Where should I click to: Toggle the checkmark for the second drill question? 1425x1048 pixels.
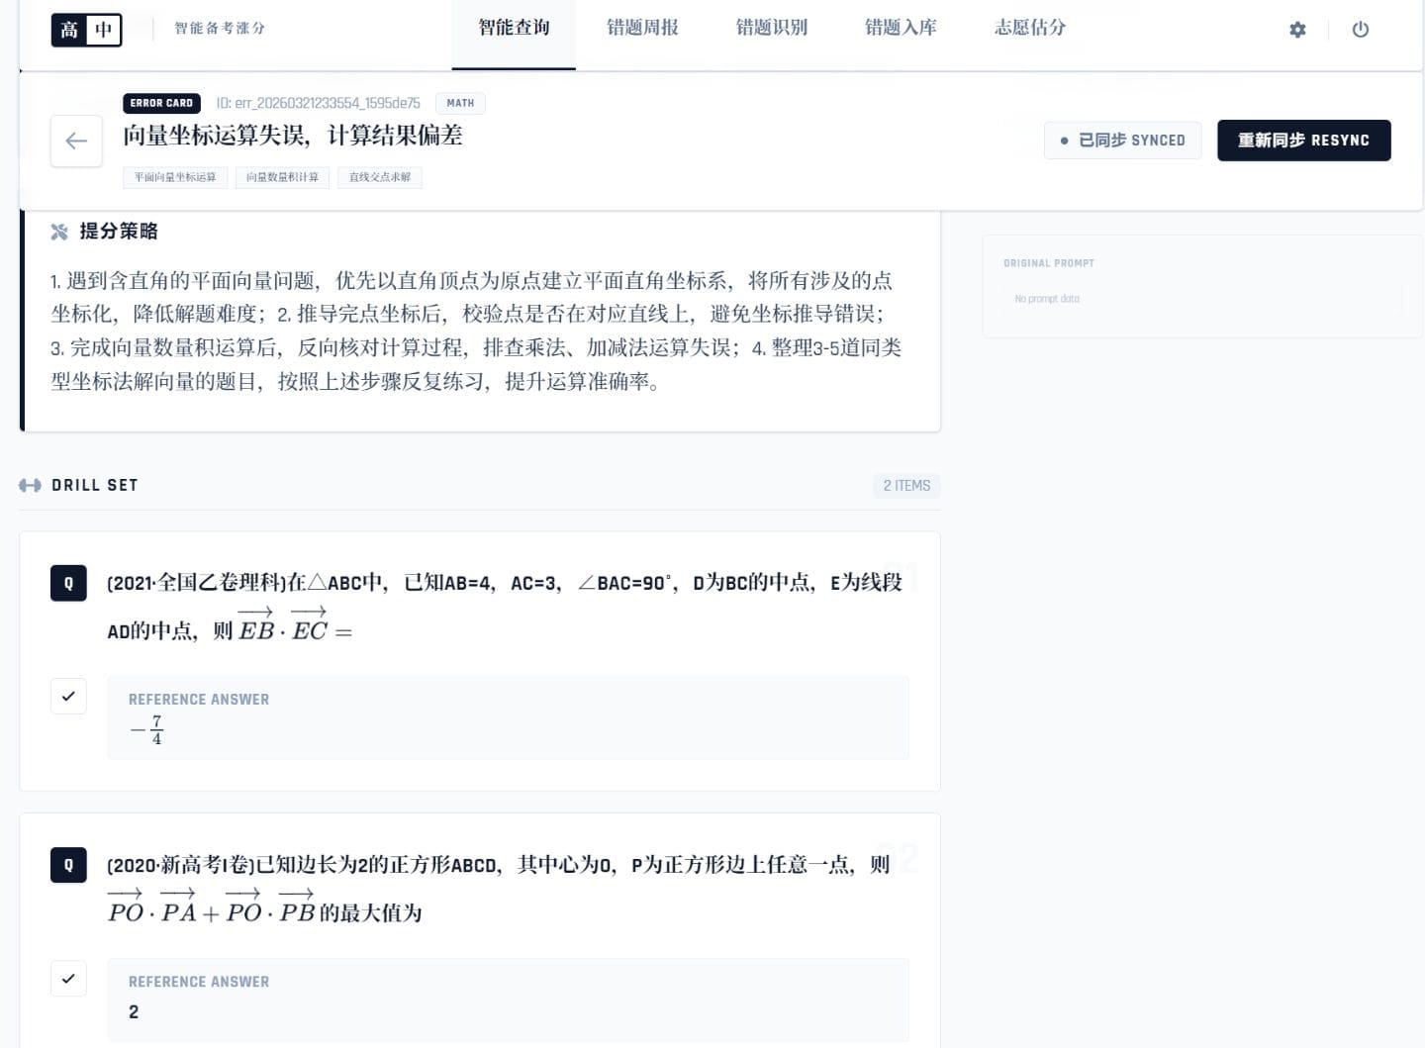[x=68, y=979]
